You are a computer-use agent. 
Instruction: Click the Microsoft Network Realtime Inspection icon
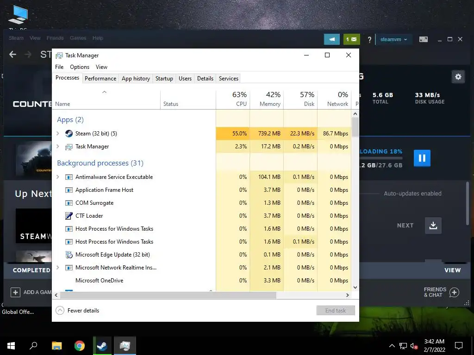tap(69, 268)
